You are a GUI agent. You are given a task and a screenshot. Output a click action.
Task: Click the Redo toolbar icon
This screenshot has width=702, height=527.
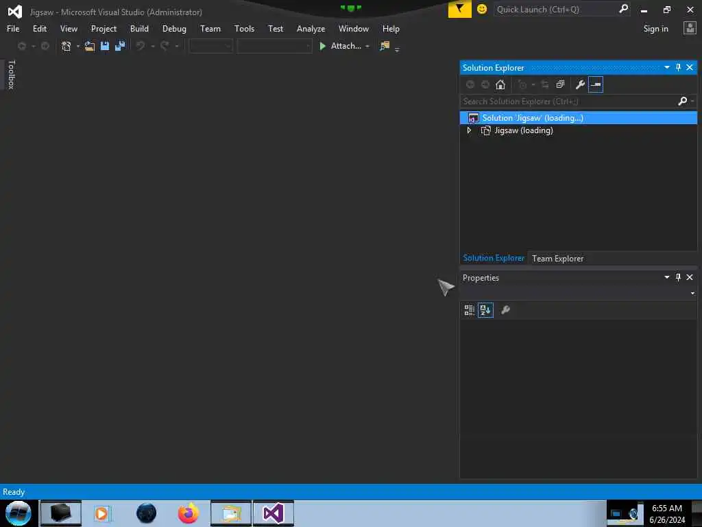click(x=165, y=46)
